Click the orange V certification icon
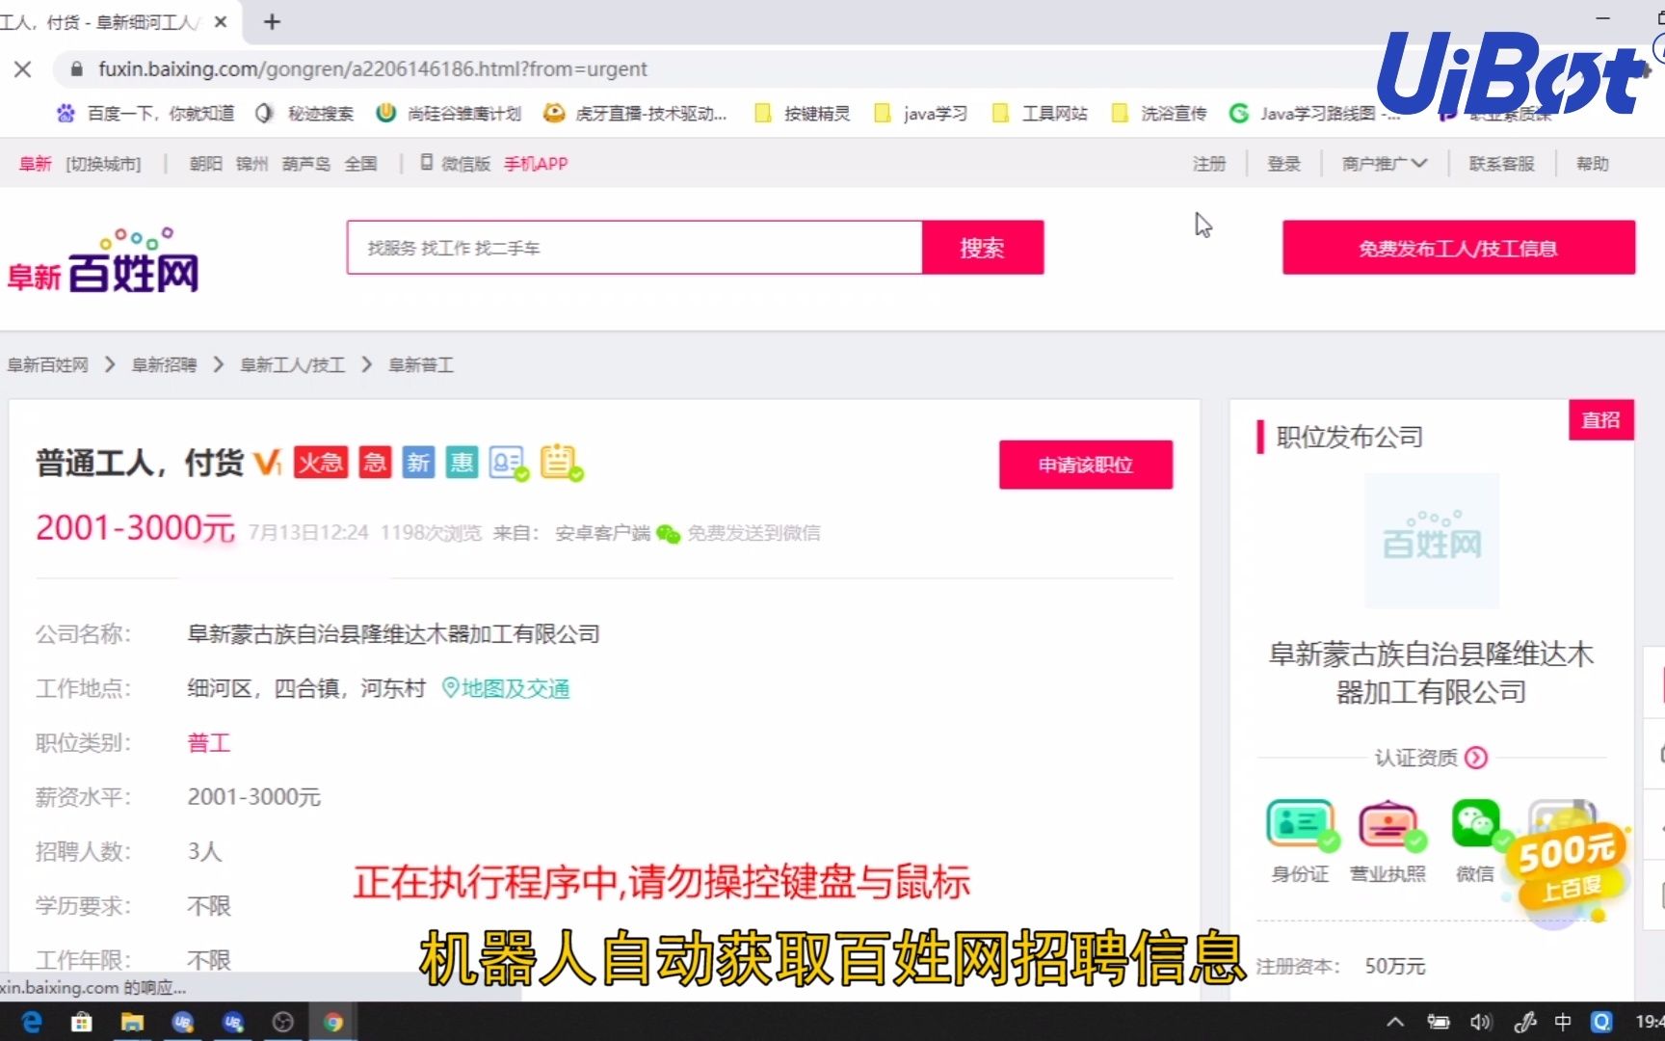This screenshot has height=1041, width=1665. (x=268, y=464)
